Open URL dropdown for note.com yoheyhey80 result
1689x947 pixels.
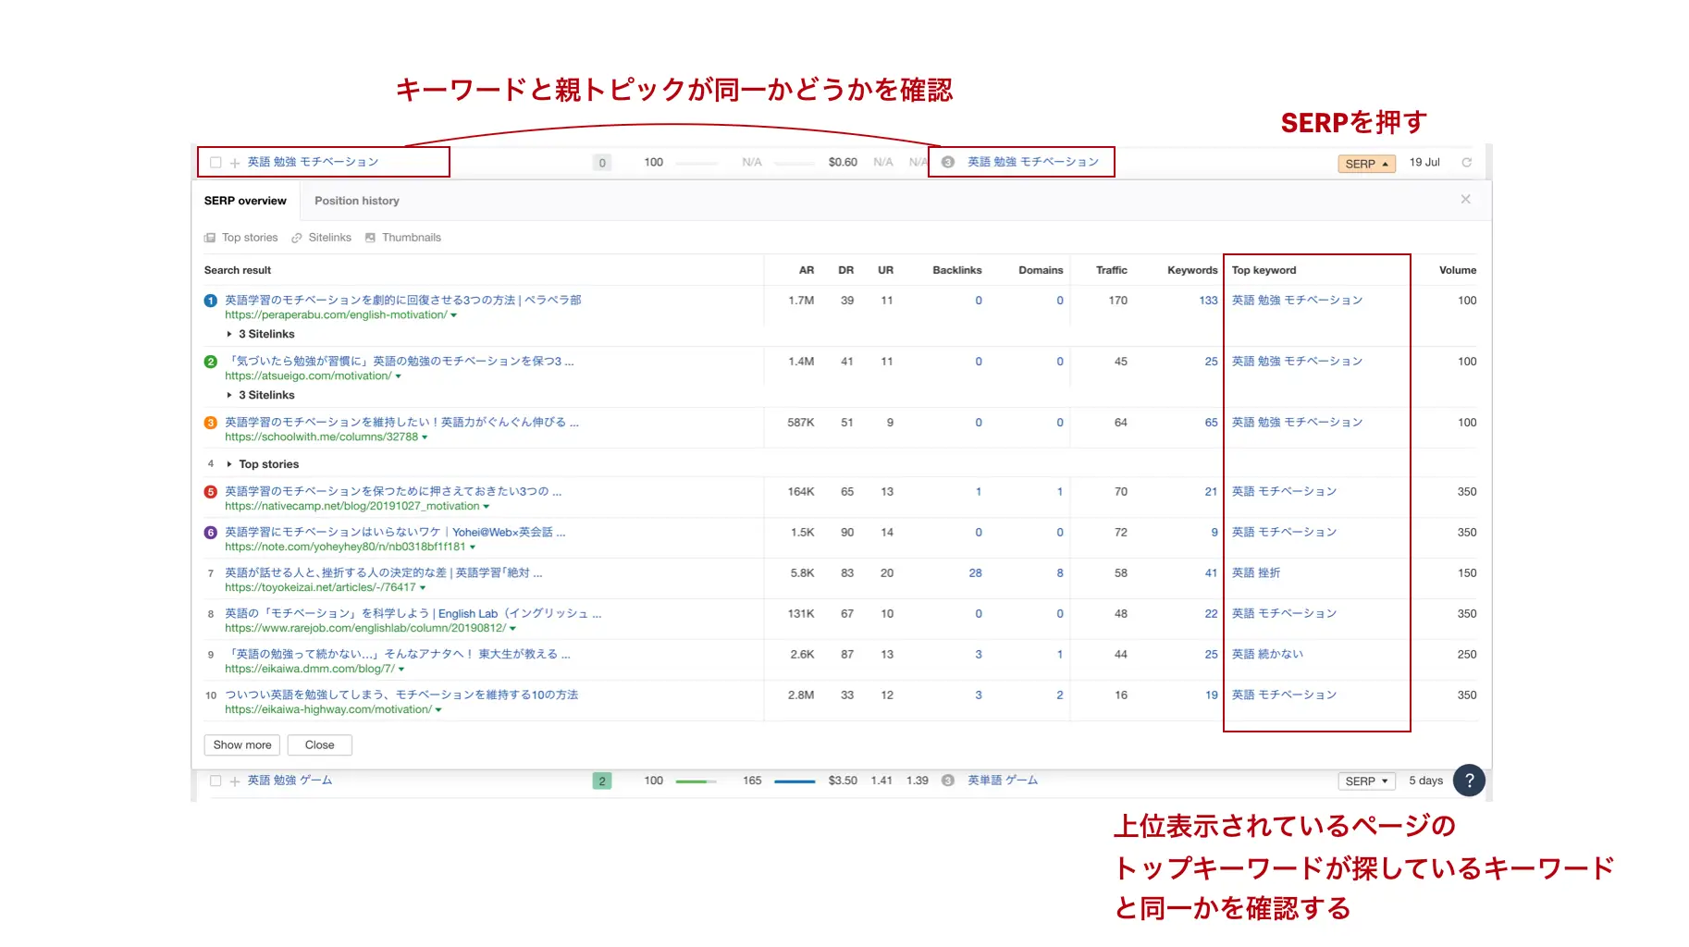473,547
